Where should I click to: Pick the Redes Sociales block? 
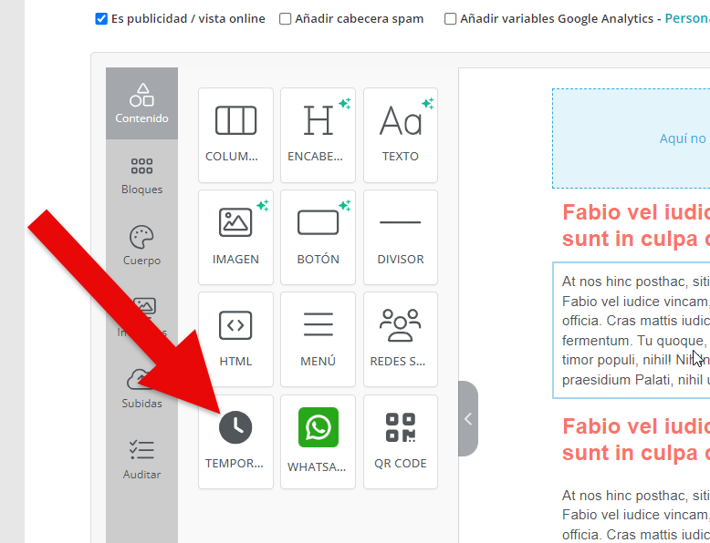coord(400,339)
